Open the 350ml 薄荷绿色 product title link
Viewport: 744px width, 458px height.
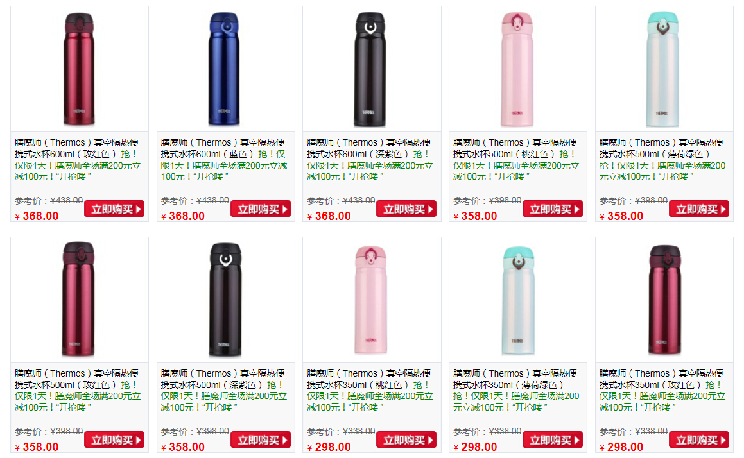pyautogui.click(x=516, y=390)
